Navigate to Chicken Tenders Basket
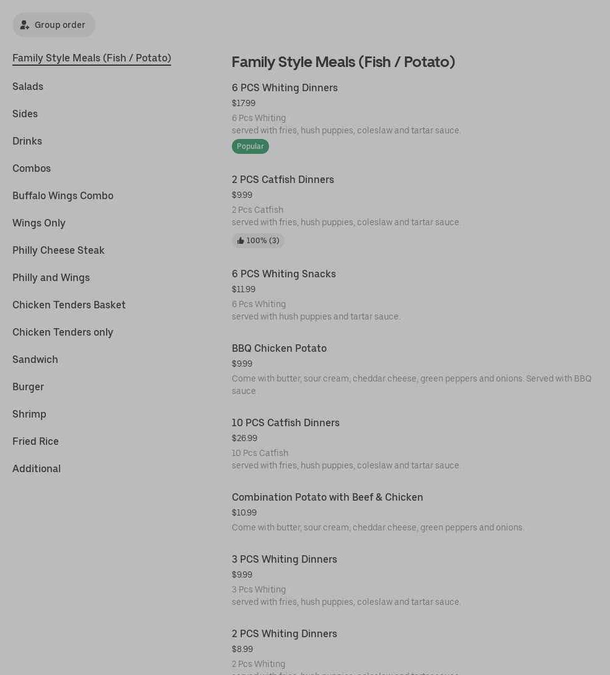Screen dimensions: 610x675 (69, 305)
